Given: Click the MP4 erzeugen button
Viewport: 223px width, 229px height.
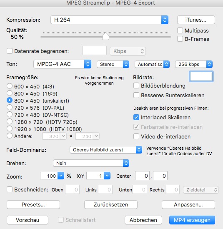Looking at the screenshot, I should point(192,220).
